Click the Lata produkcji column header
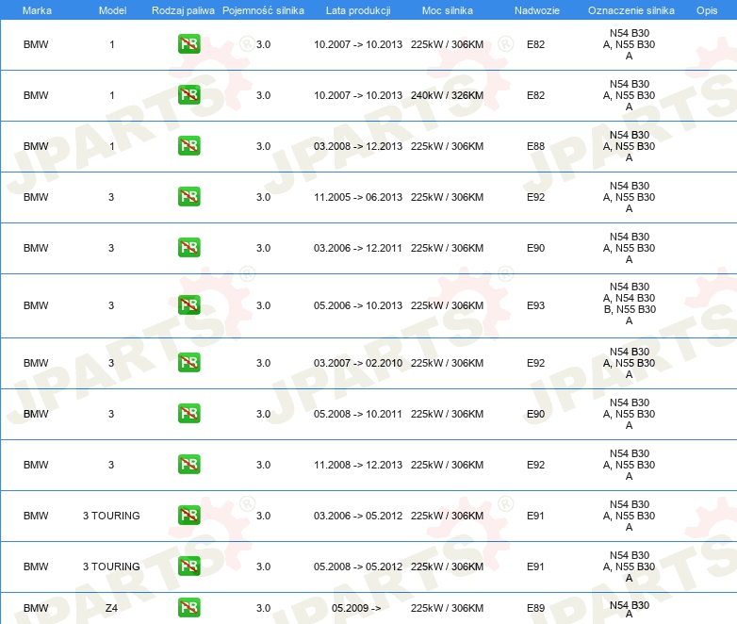The width and height of the screenshot is (737, 624). 358,10
